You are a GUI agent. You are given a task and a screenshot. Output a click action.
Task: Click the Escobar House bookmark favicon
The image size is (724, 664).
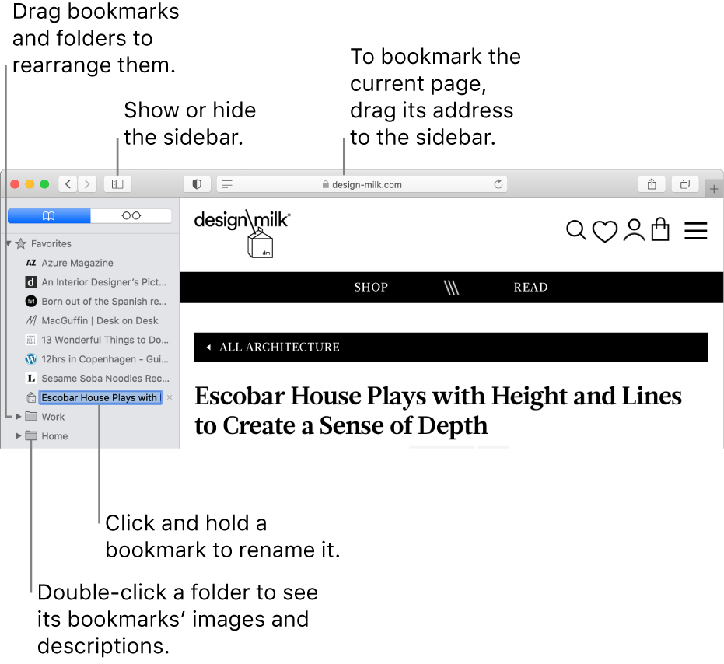(31, 397)
